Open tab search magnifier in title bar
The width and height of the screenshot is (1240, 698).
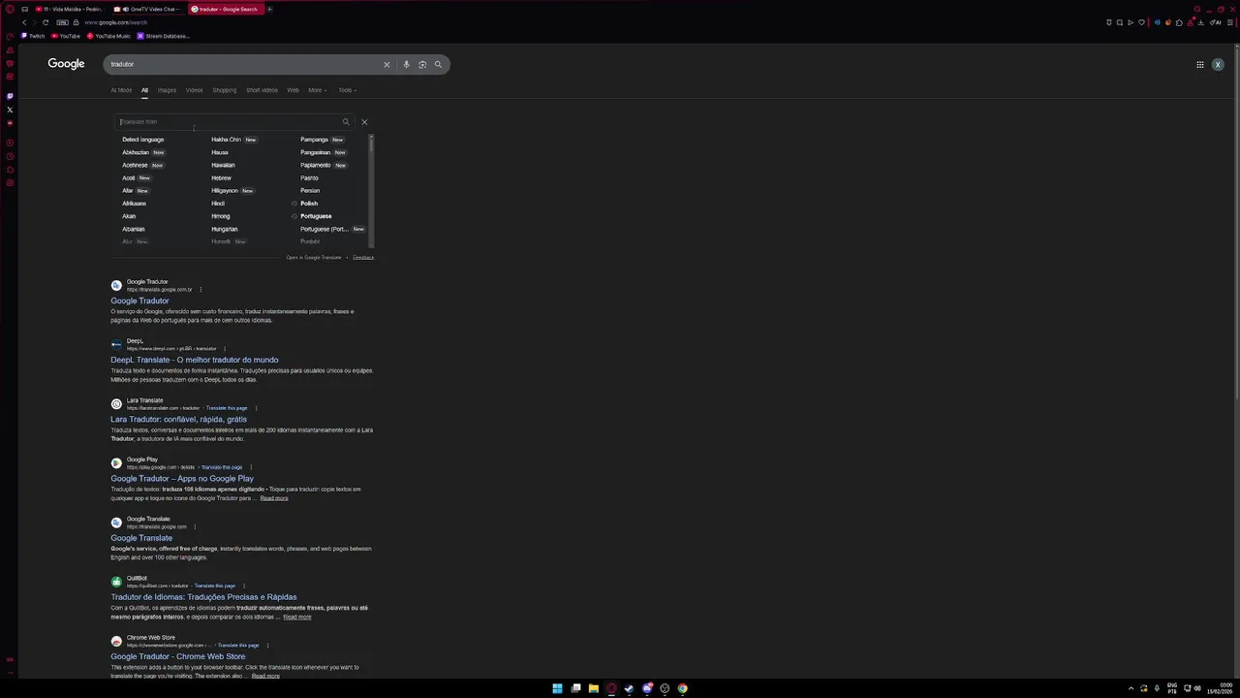1197,9
